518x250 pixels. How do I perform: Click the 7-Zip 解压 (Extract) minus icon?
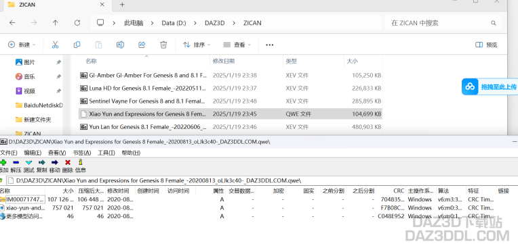(x=16, y=162)
